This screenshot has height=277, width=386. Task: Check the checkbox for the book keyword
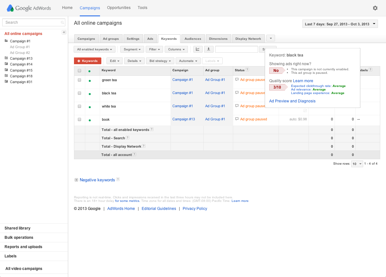click(79, 119)
